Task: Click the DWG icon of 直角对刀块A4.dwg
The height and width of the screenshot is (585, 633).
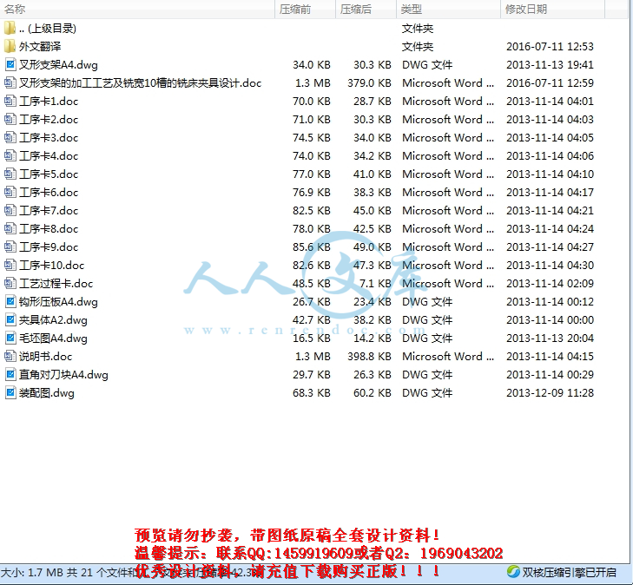Action: (10, 374)
